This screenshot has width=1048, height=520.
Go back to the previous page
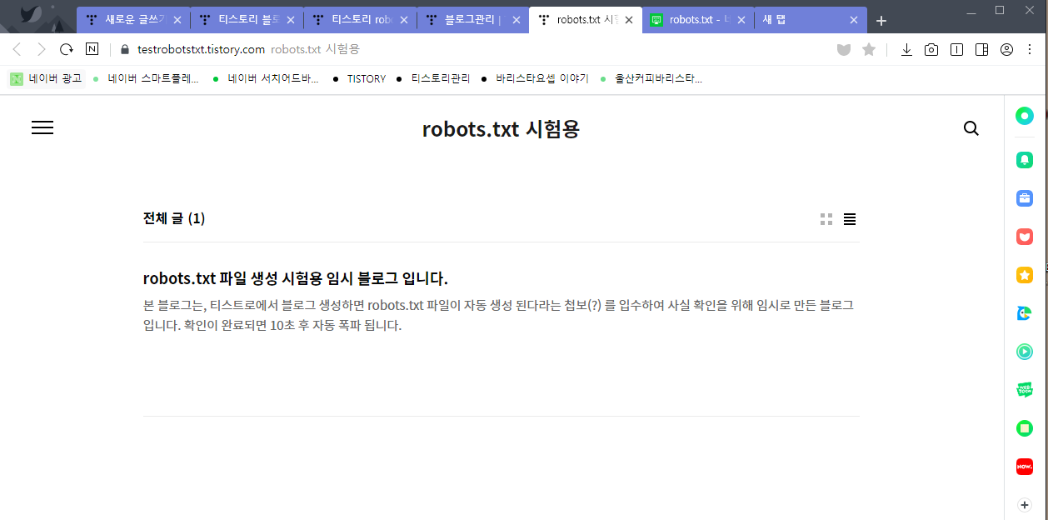tap(17, 50)
